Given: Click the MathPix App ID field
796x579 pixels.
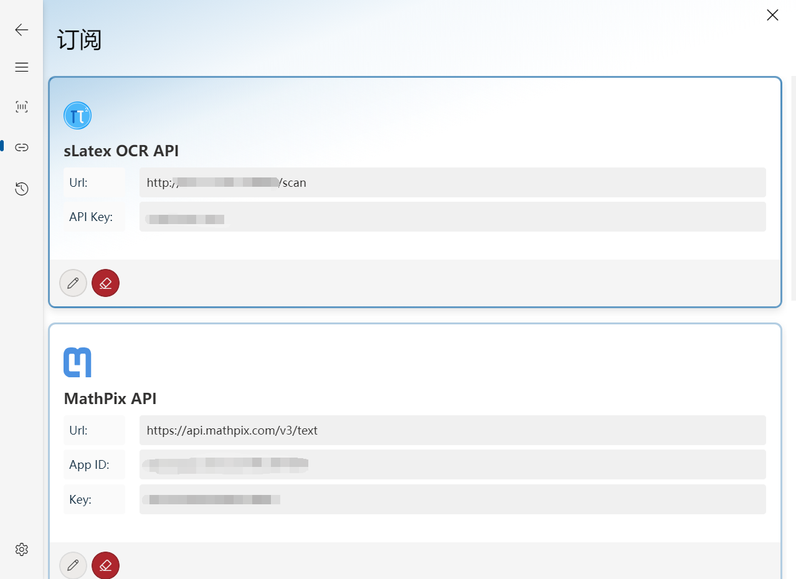Looking at the screenshot, I should click(x=453, y=464).
